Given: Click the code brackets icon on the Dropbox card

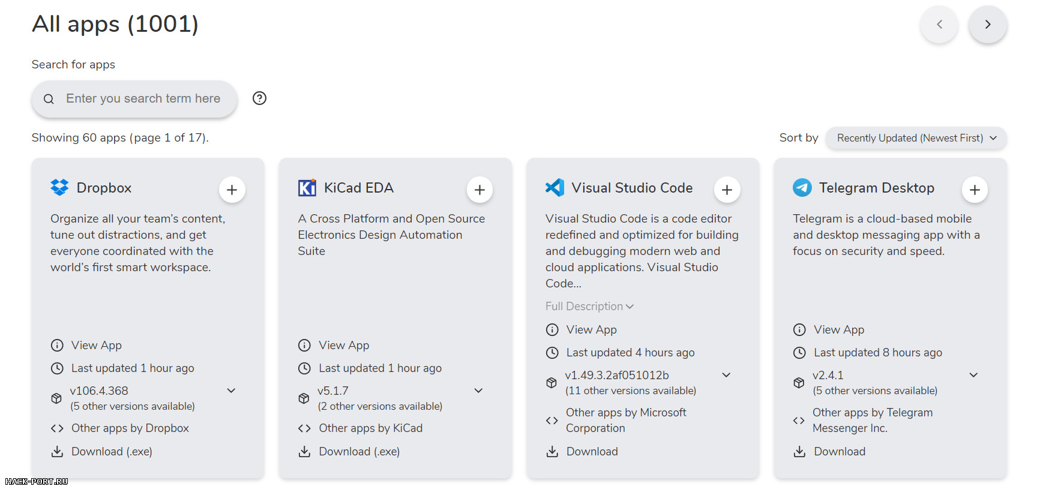Looking at the screenshot, I should click(x=57, y=428).
